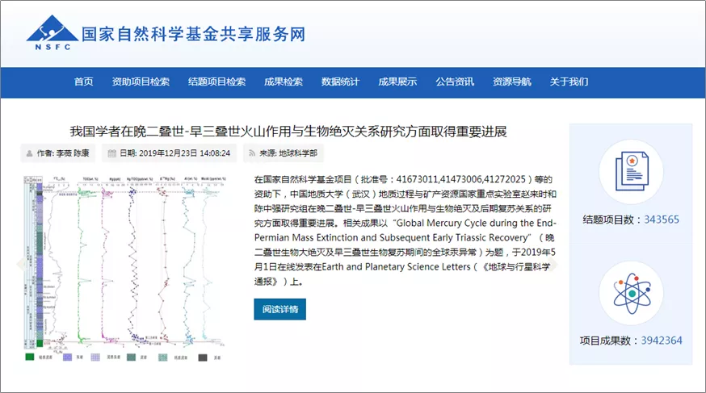Go to 成果检索 page
This screenshot has width=706, height=393.
coord(284,82)
